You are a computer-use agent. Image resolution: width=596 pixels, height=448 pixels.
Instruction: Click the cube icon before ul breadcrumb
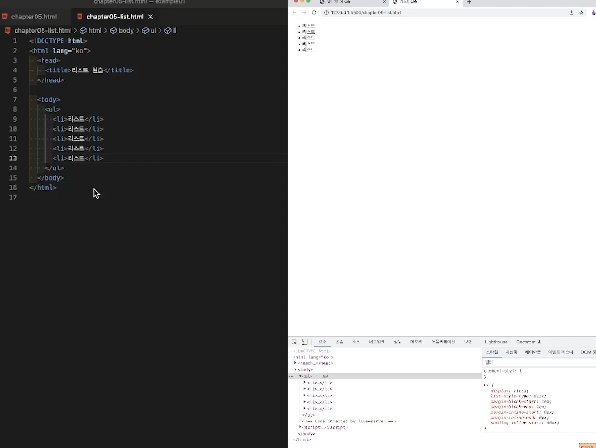pos(145,30)
